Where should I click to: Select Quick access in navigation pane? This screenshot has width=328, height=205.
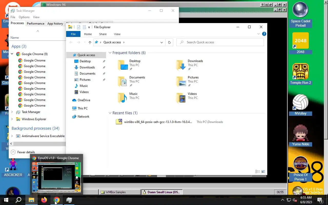click(86, 55)
